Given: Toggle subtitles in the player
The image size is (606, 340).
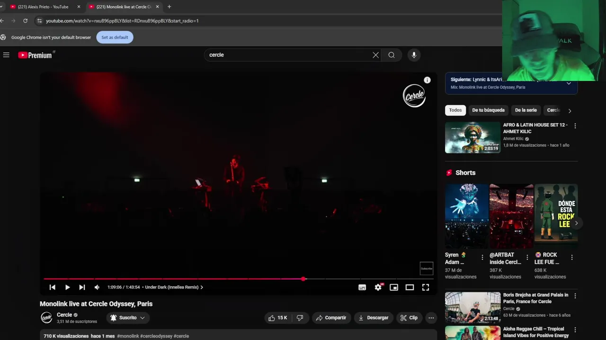Looking at the screenshot, I should pos(362,287).
